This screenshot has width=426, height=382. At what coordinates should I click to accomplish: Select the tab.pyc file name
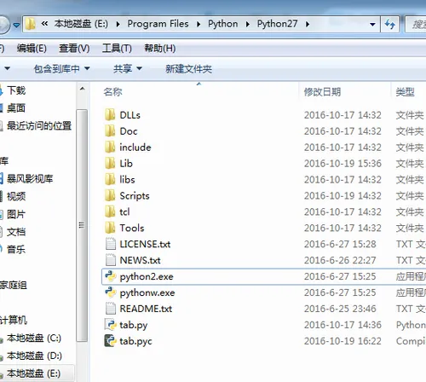point(135,341)
